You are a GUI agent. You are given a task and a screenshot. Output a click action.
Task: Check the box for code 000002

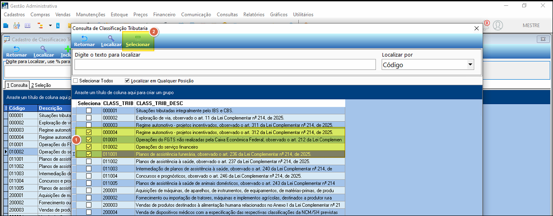[x=89, y=118]
